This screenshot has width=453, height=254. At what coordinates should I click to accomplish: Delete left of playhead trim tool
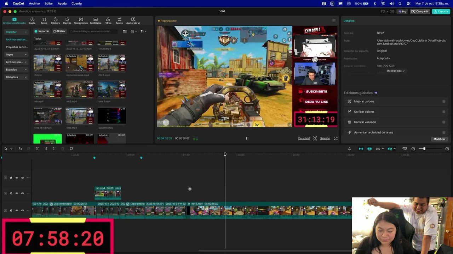tap(46, 149)
